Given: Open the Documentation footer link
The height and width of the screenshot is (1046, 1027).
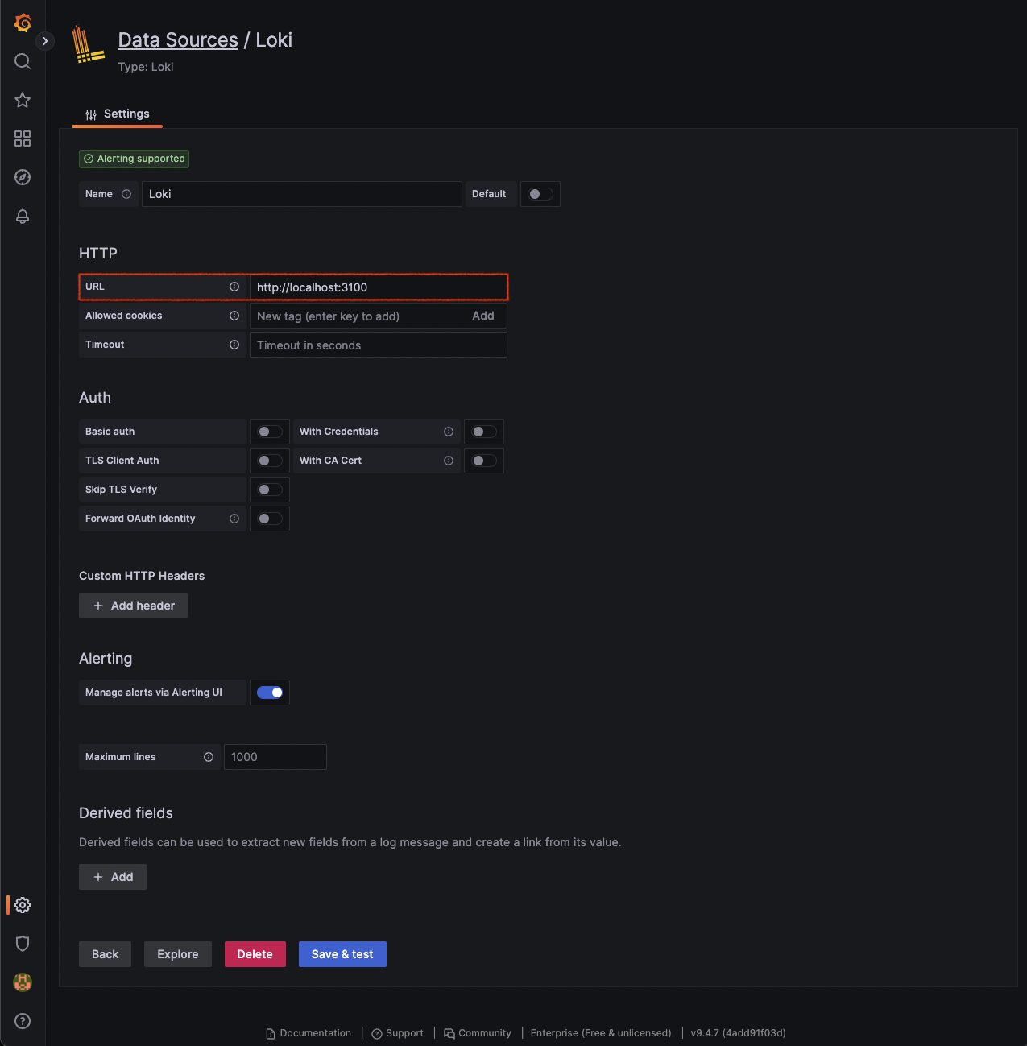Looking at the screenshot, I should (309, 1033).
